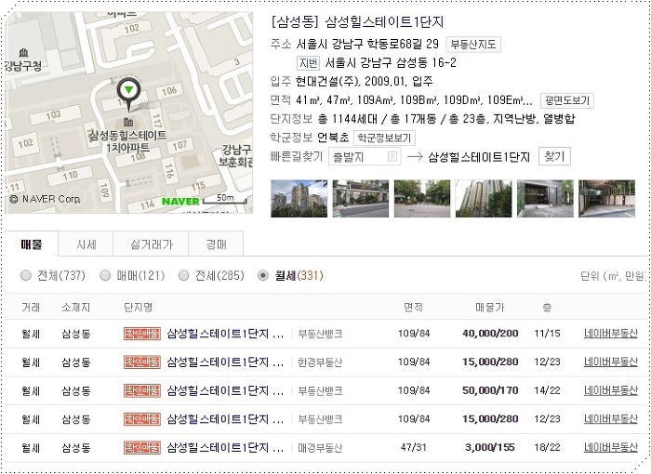Open listing name in 40,000/200 row
This screenshot has width=651, height=474.
point(225,334)
